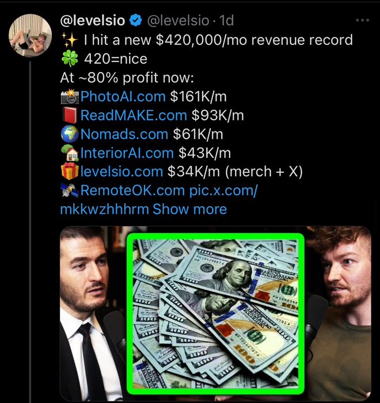Open the levelsio.com link
Image resolution: width=380 pixels, height=403 pixels.
(x=121, y=172)
